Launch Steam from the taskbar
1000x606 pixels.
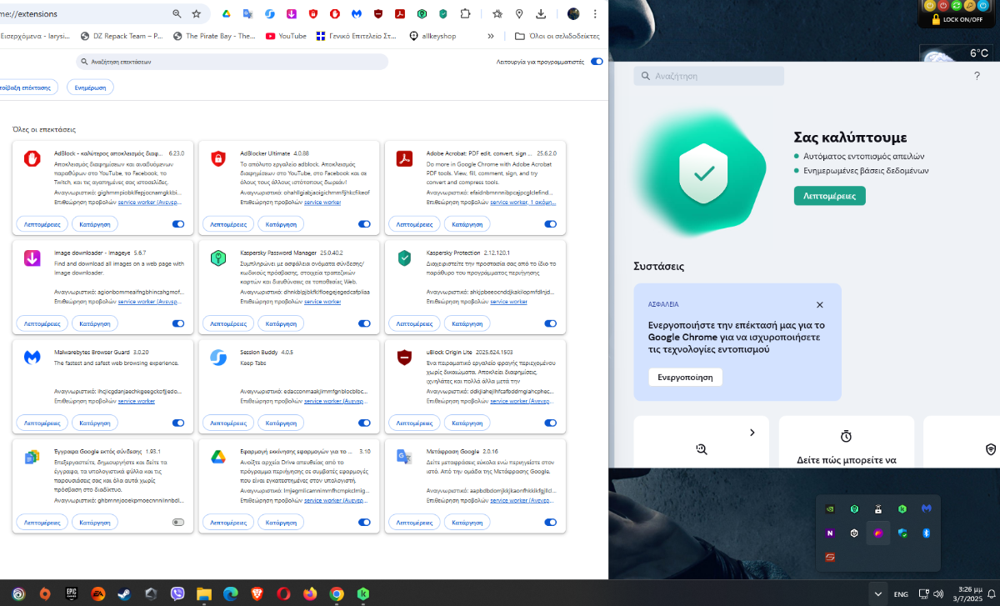pyautogui.click(x=125, y=593)
